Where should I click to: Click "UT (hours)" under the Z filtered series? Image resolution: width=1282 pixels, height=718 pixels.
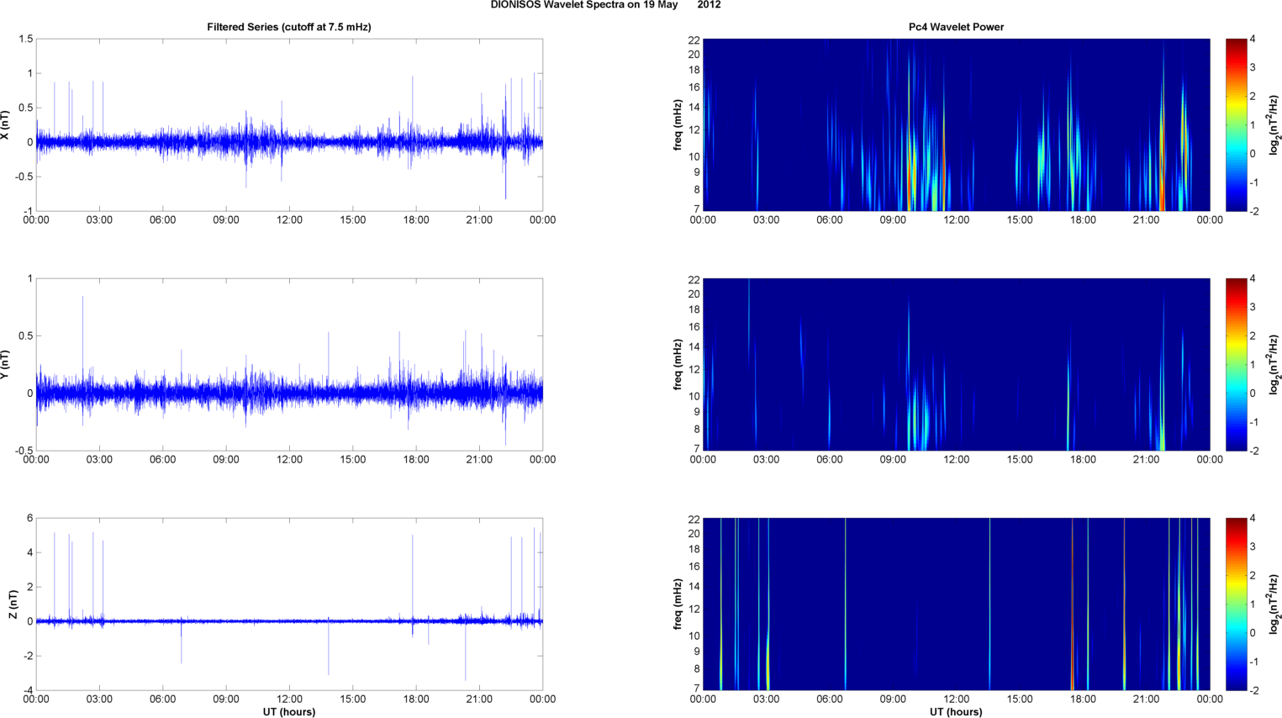[x=289, y=711]
